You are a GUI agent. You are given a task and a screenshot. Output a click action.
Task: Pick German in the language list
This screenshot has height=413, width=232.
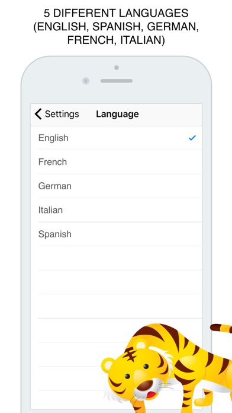(x=117, y=186)
